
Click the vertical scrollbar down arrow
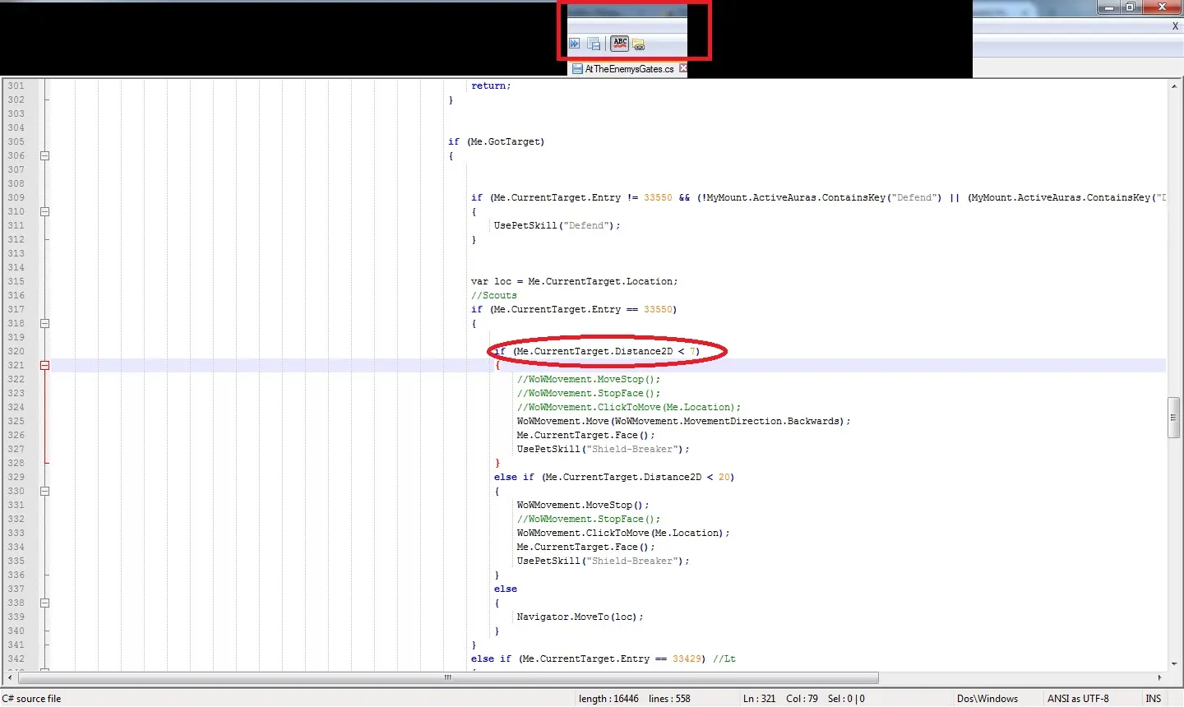coord(1173,663)
